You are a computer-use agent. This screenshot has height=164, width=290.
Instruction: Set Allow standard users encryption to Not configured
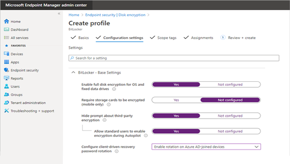[230, 131]
